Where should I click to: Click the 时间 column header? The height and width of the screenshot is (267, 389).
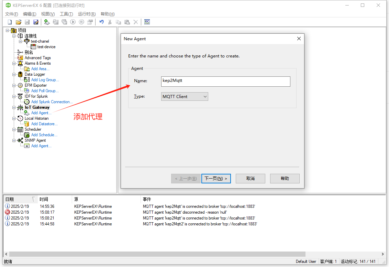55,199
